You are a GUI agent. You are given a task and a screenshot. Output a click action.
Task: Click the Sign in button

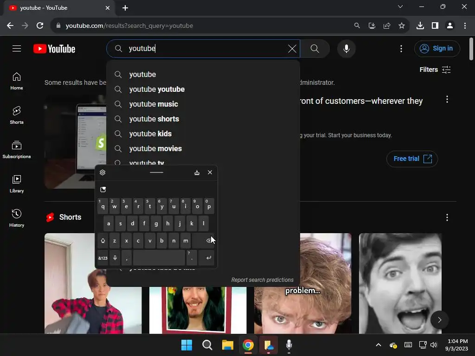pos(437,48)
